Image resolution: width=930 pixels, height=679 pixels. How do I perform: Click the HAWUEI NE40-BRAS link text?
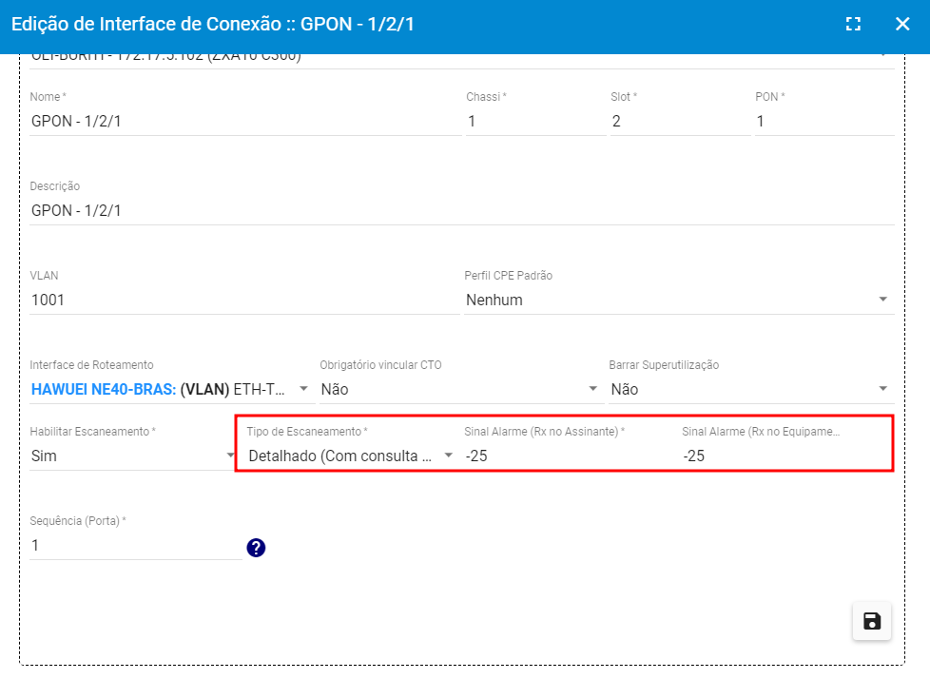tap(104, 390)
